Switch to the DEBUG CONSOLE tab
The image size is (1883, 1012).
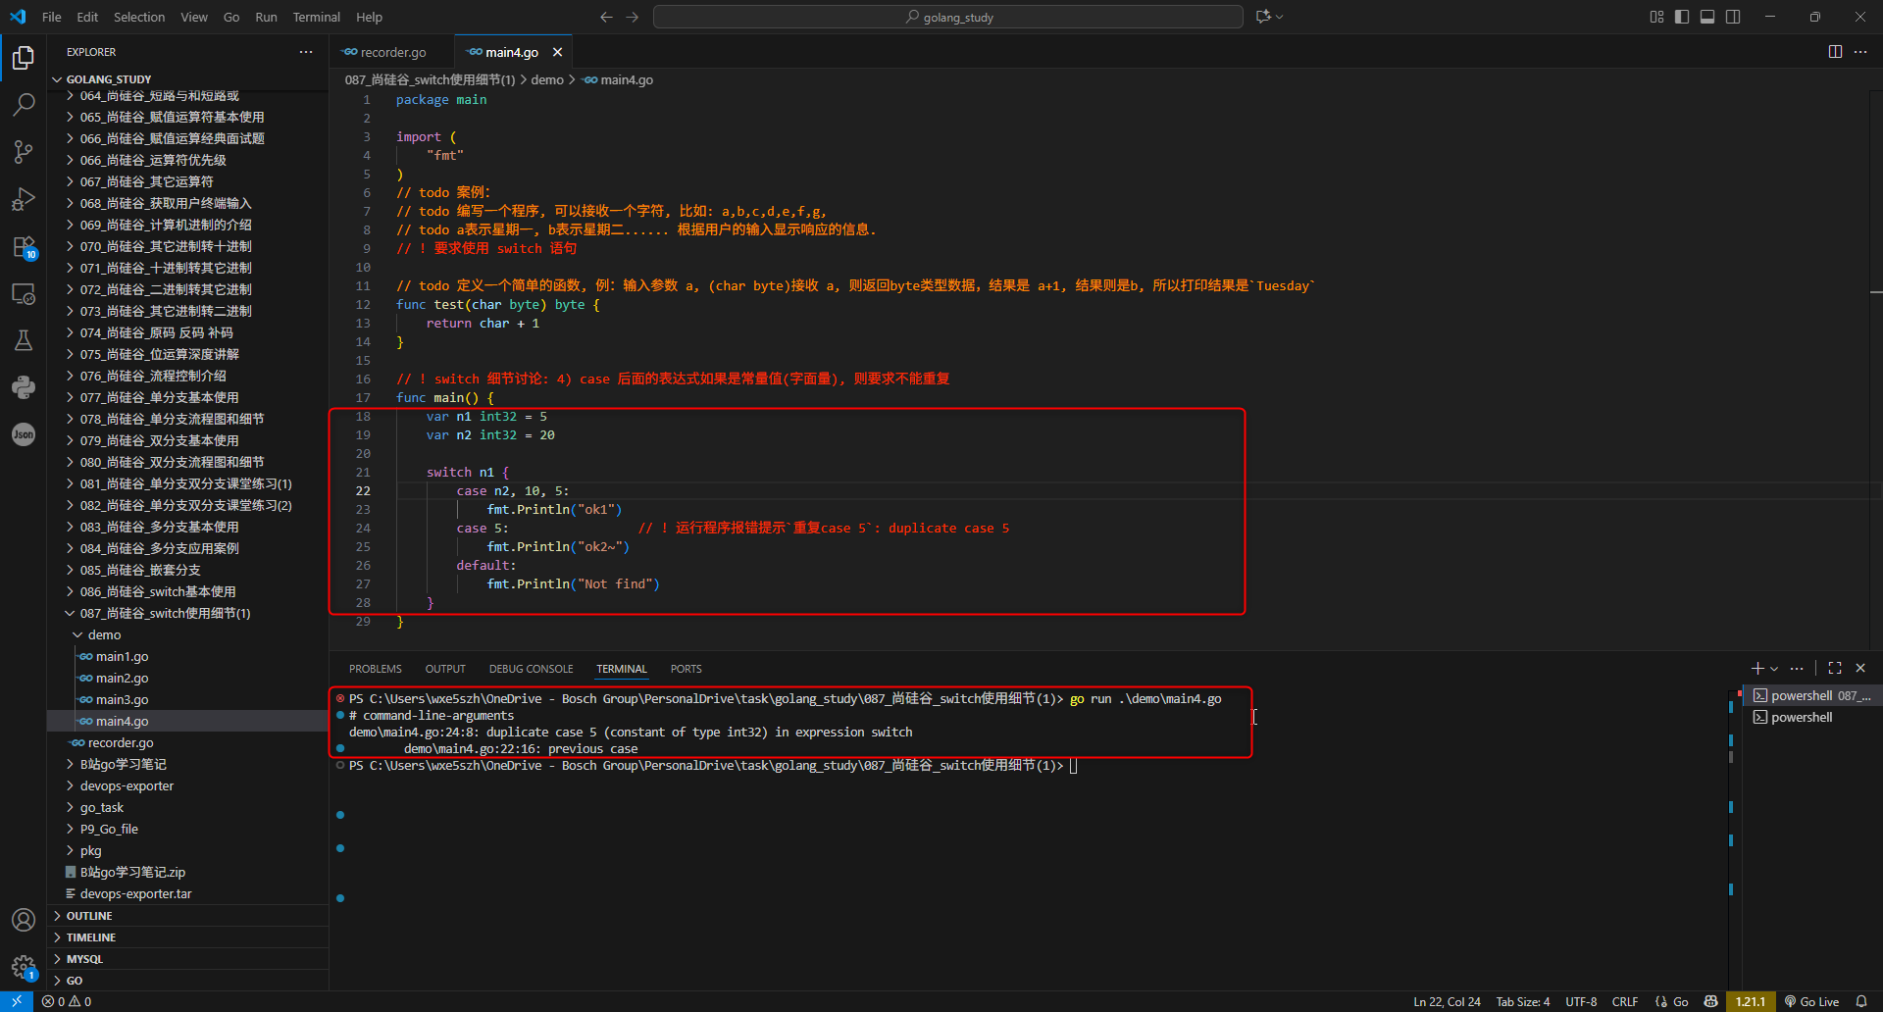[531, 669]
